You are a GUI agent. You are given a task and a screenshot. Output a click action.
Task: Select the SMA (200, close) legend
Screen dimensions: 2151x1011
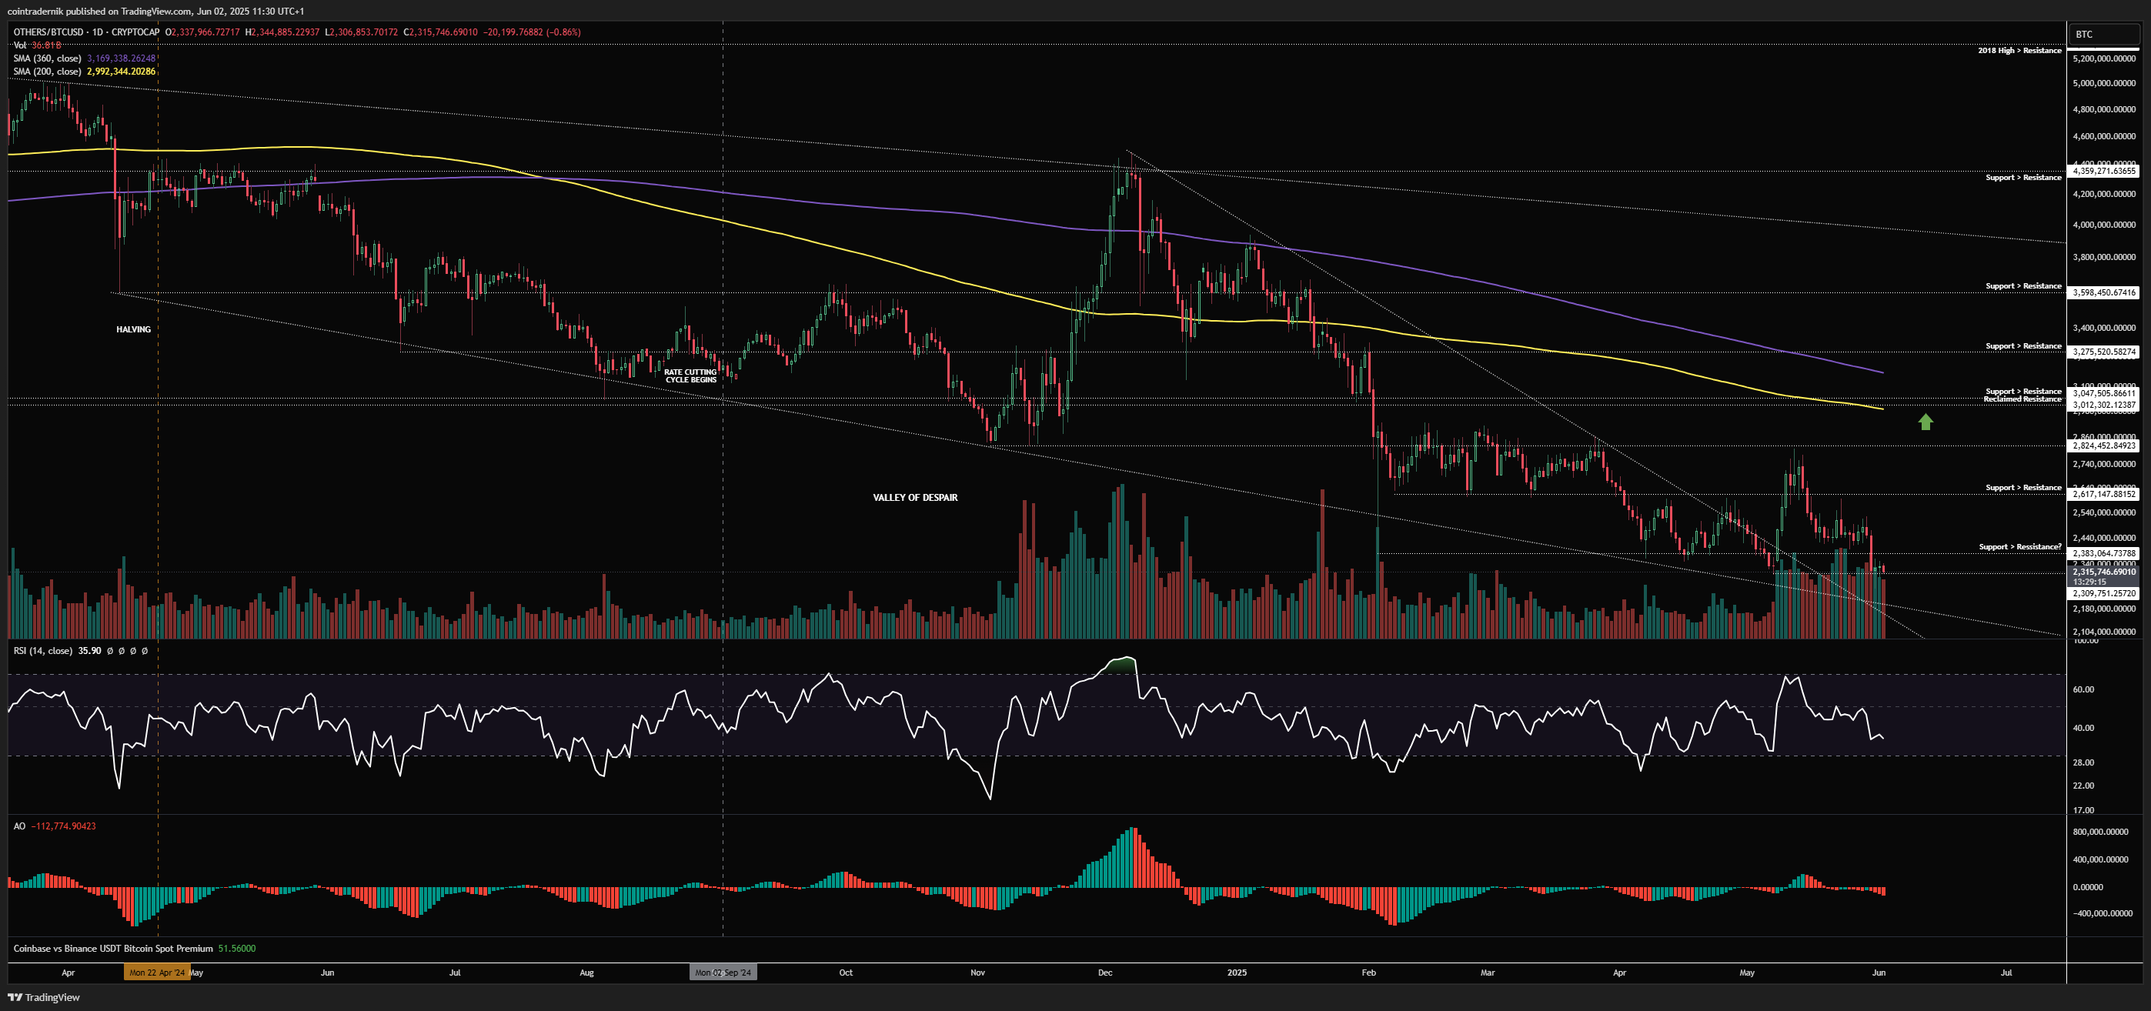pos(47,72)
